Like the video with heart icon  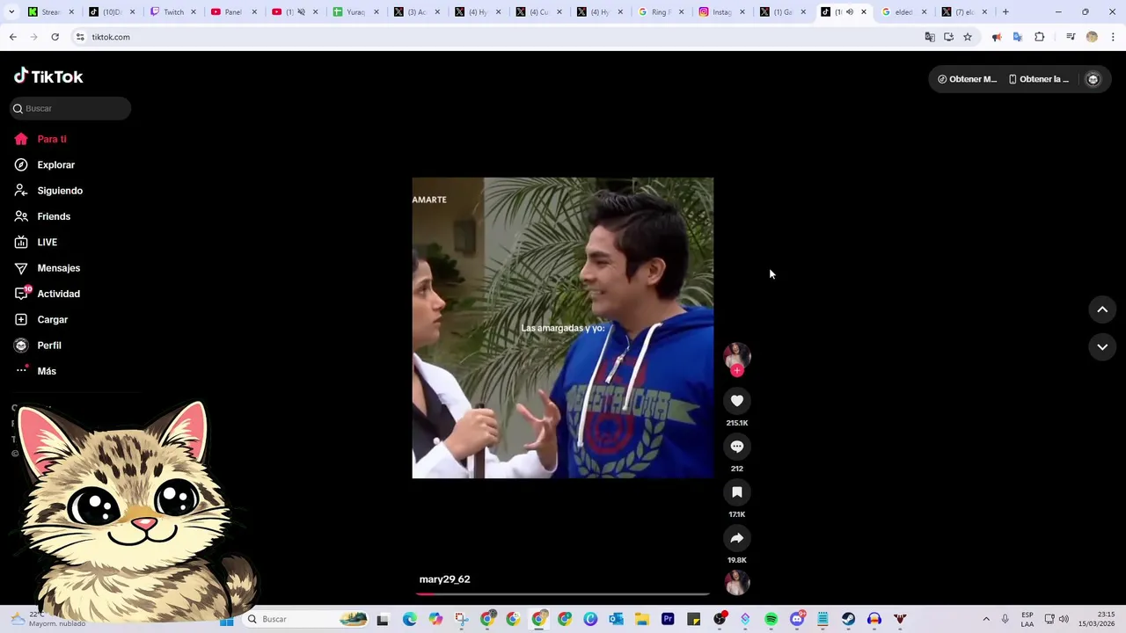pos(737,401)
